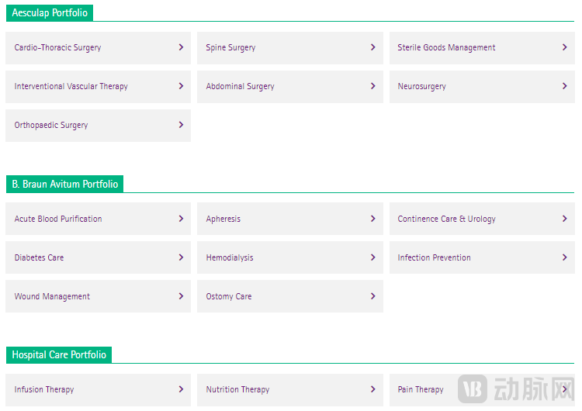
Task: Open the Hemodialysis category
Action: 230,258
